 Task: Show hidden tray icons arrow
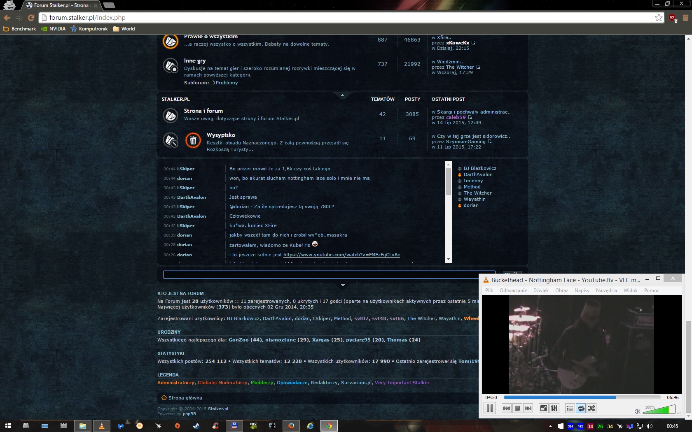click(x=550, y=426)
